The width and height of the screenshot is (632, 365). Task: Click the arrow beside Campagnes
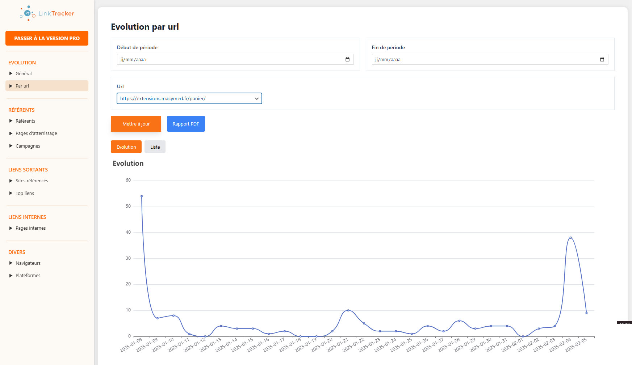(x=11, y=146)
